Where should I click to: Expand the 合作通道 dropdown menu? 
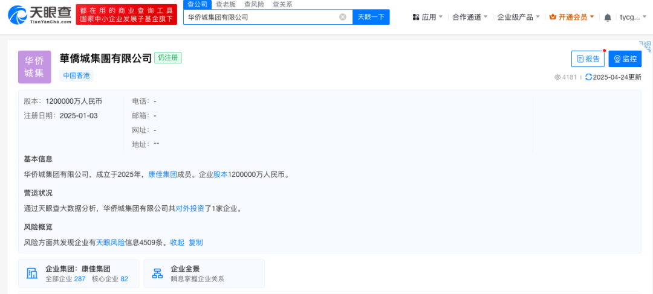[x=470, y=17]
